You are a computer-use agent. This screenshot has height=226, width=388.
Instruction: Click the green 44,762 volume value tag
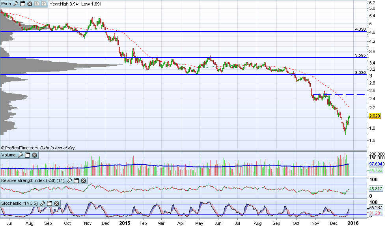[376, 170]
